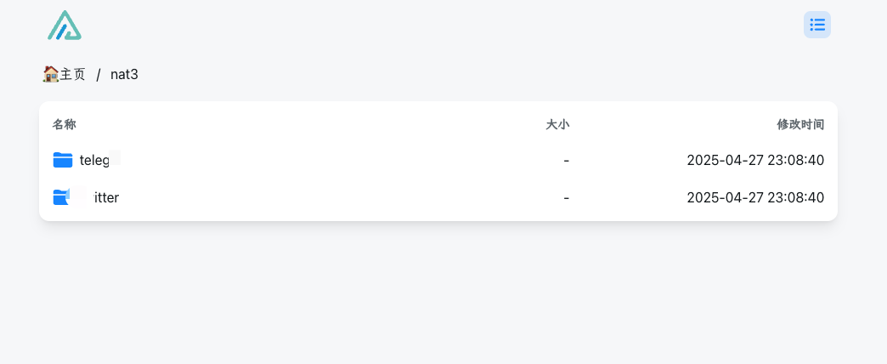Toggle the list view layout button
Viewport: 887px width, 364px height.
[817, 25]
